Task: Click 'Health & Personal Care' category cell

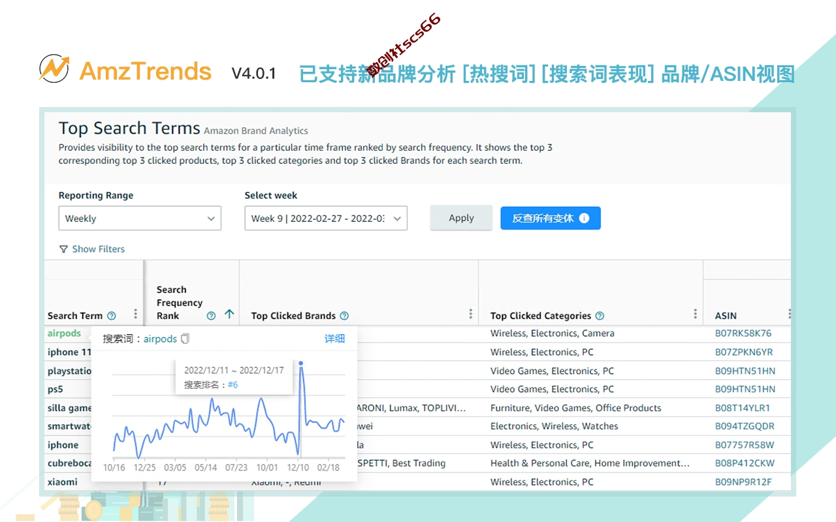Action: coord(590,463)
